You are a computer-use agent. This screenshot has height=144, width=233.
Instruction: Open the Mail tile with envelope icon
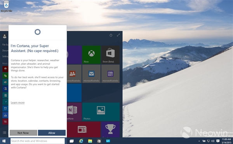click(x=91, y=74)
